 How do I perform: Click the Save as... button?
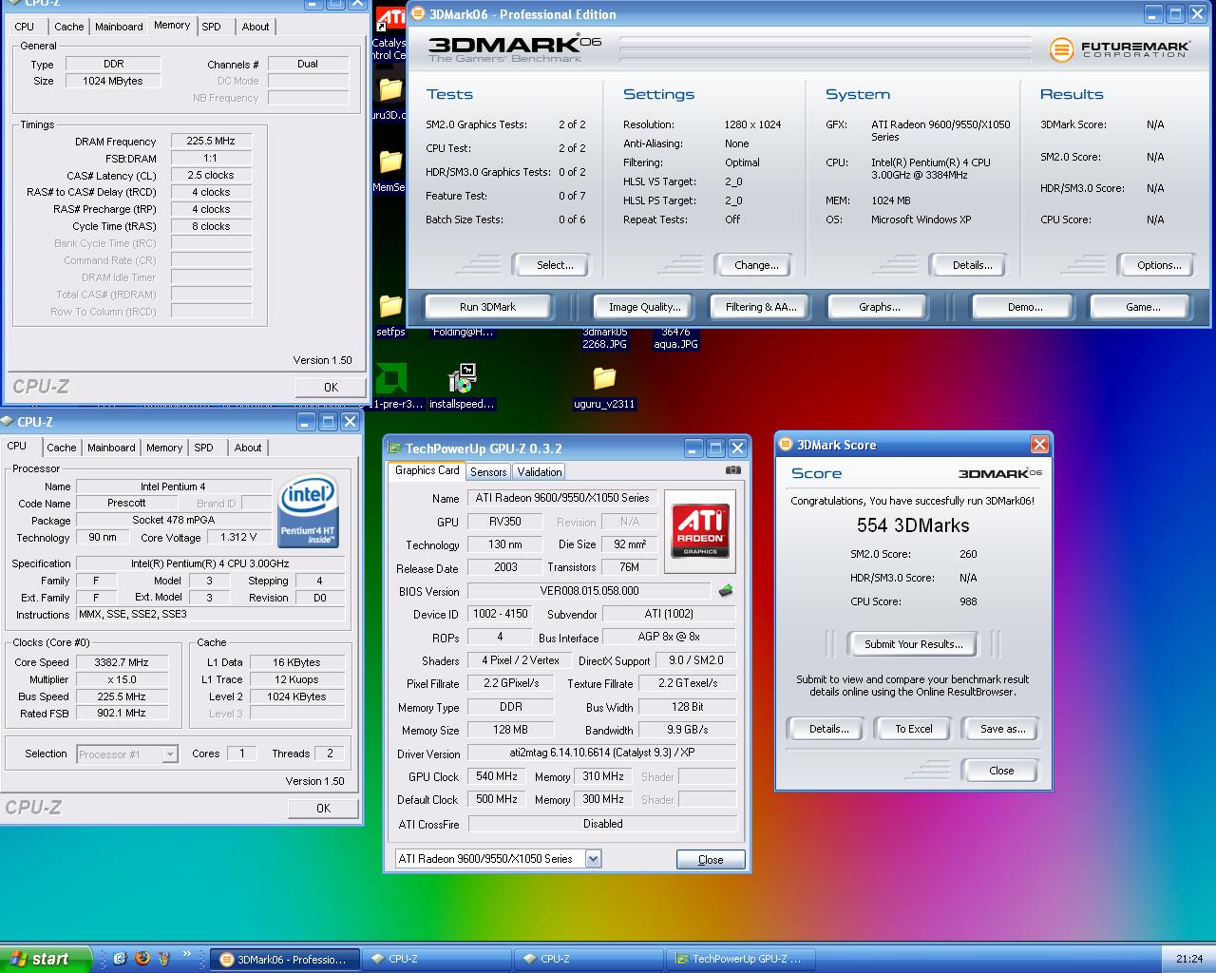(x=1002, y=729)
